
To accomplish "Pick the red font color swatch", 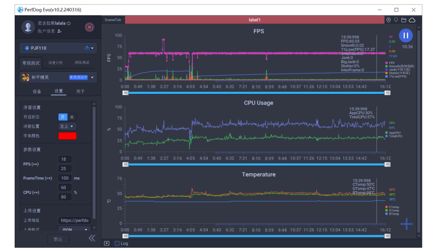I will [67, 136].
